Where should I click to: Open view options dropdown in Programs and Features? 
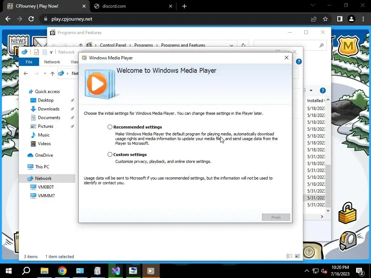point(311,90)
